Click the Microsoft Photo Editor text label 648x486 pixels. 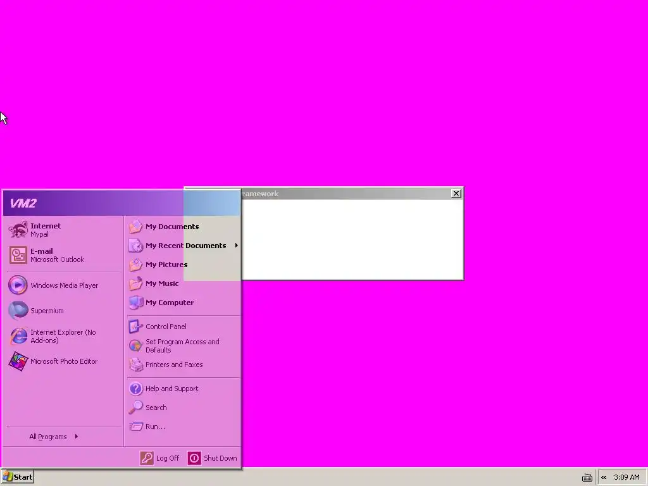pyautogui.click(x=64, y=361)
